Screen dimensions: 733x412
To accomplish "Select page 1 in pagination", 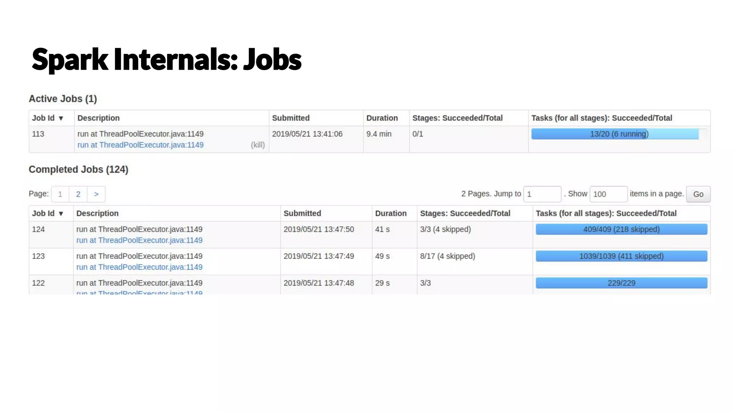I will (x=60, y=194).
